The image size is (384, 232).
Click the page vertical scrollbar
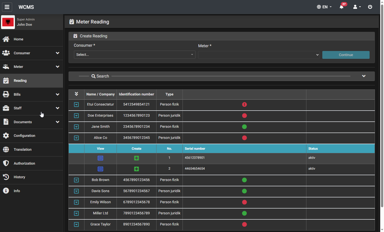382,106
